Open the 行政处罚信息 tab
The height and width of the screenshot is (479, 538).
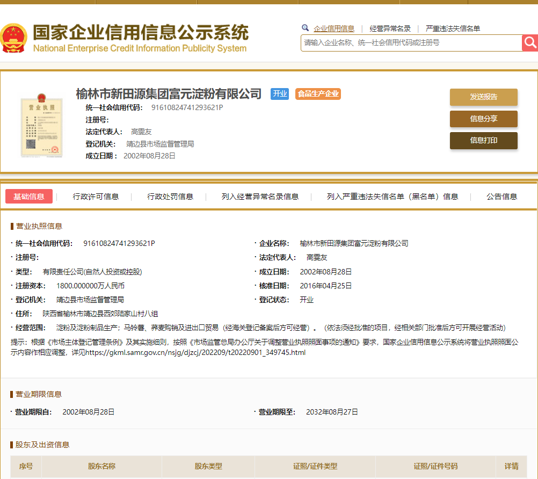pos(170,197)
